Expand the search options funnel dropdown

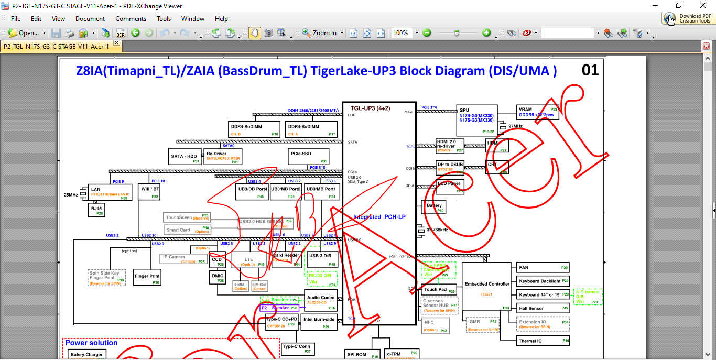(x=647, y=33)
